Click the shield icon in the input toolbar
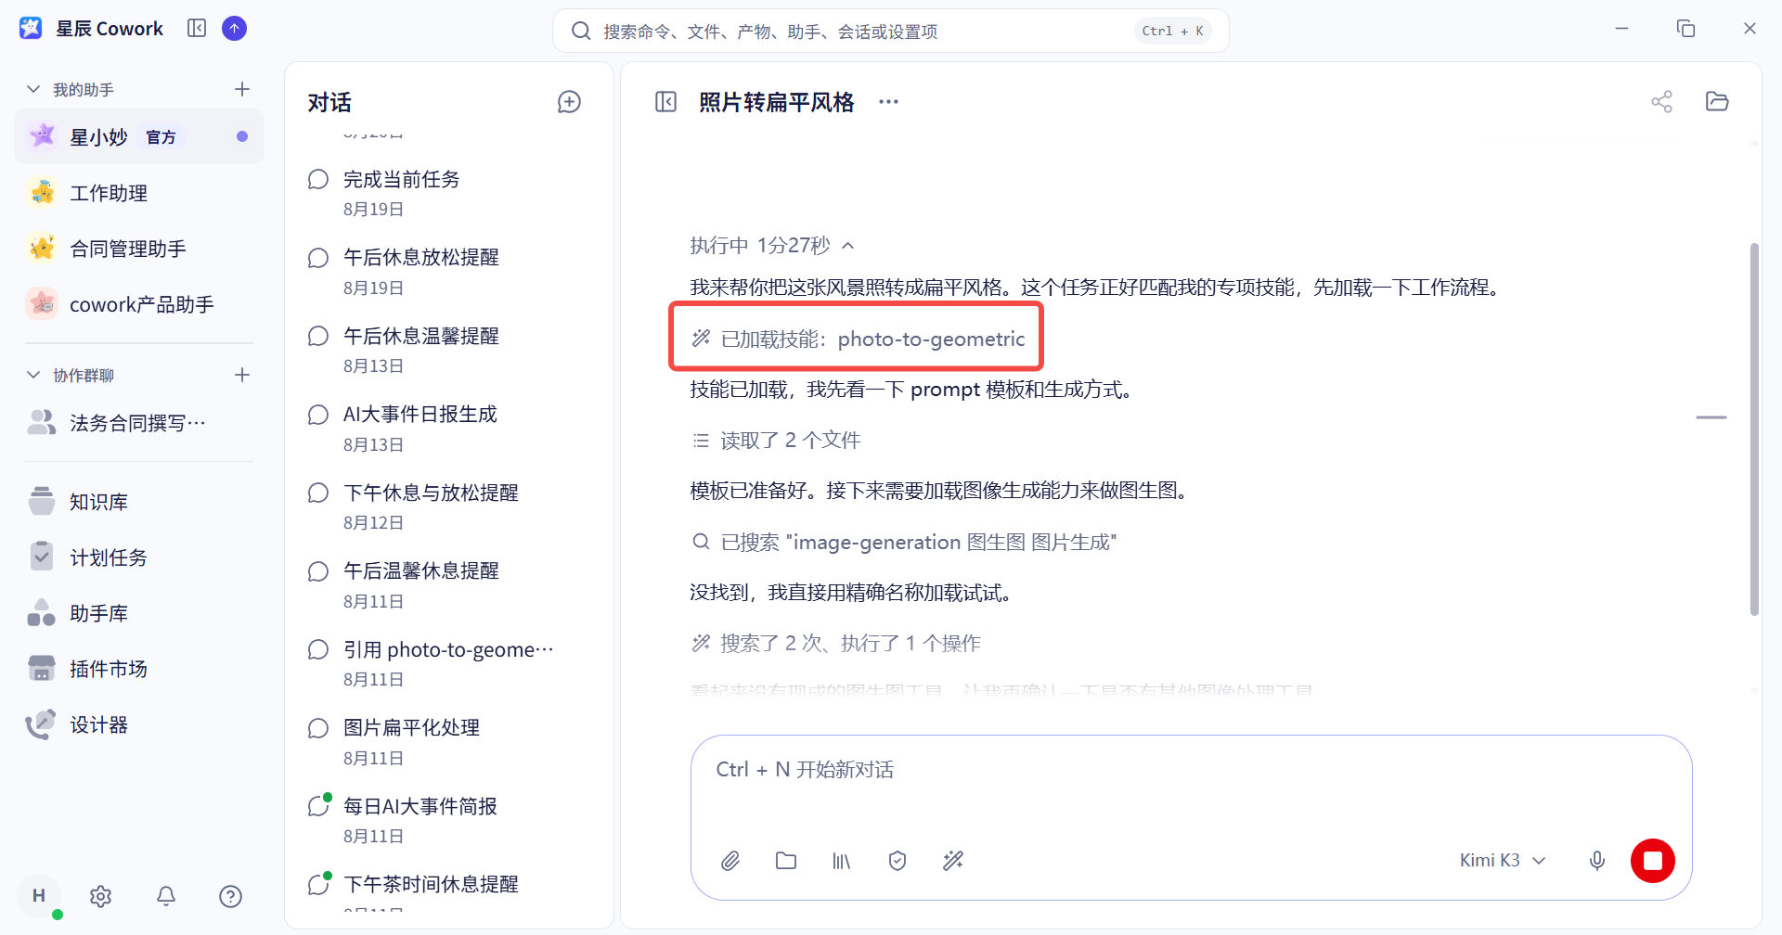This screenshot has height=935, width=1782. click(897, 861)
